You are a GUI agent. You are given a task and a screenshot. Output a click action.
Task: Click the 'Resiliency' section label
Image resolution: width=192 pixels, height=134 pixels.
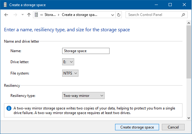point(12,86)
